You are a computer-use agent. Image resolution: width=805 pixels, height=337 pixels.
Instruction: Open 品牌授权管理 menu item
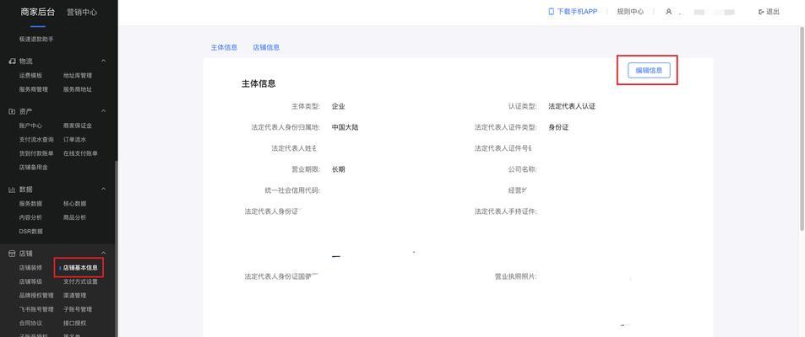[x=36, y=296]
